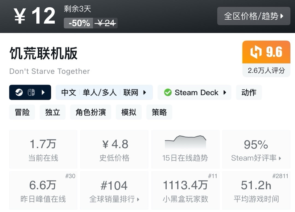This screenshot has width=295, height=212.
Task: Select the 动作 genre tag
Action: pos(249,92)
